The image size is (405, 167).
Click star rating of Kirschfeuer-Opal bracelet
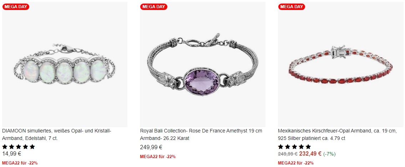coord(294,147)
